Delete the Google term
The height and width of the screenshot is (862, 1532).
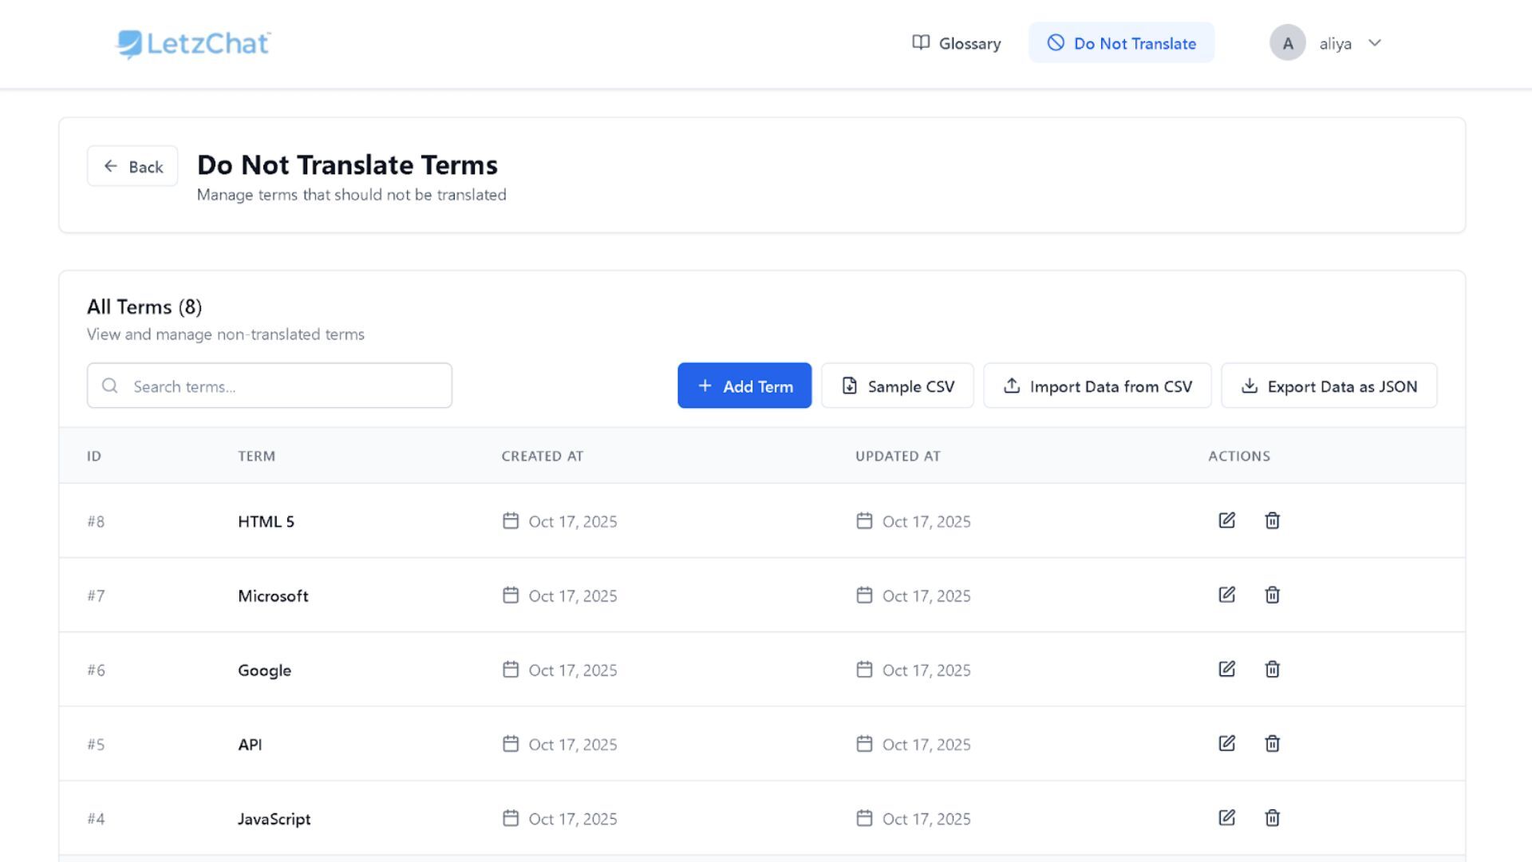[1272, 669]
